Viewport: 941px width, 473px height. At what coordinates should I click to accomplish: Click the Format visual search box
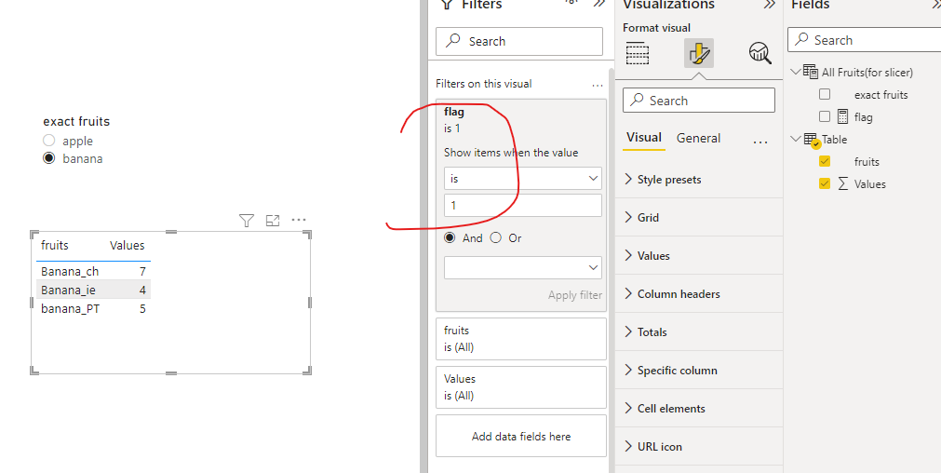coord(699,101)
